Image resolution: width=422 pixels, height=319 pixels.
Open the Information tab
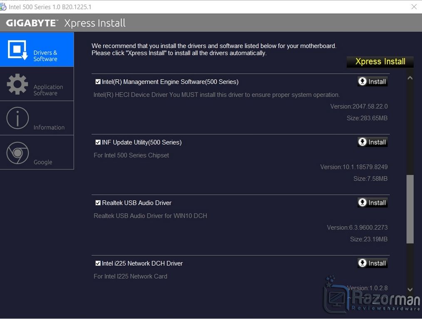[x=37, y=118]
